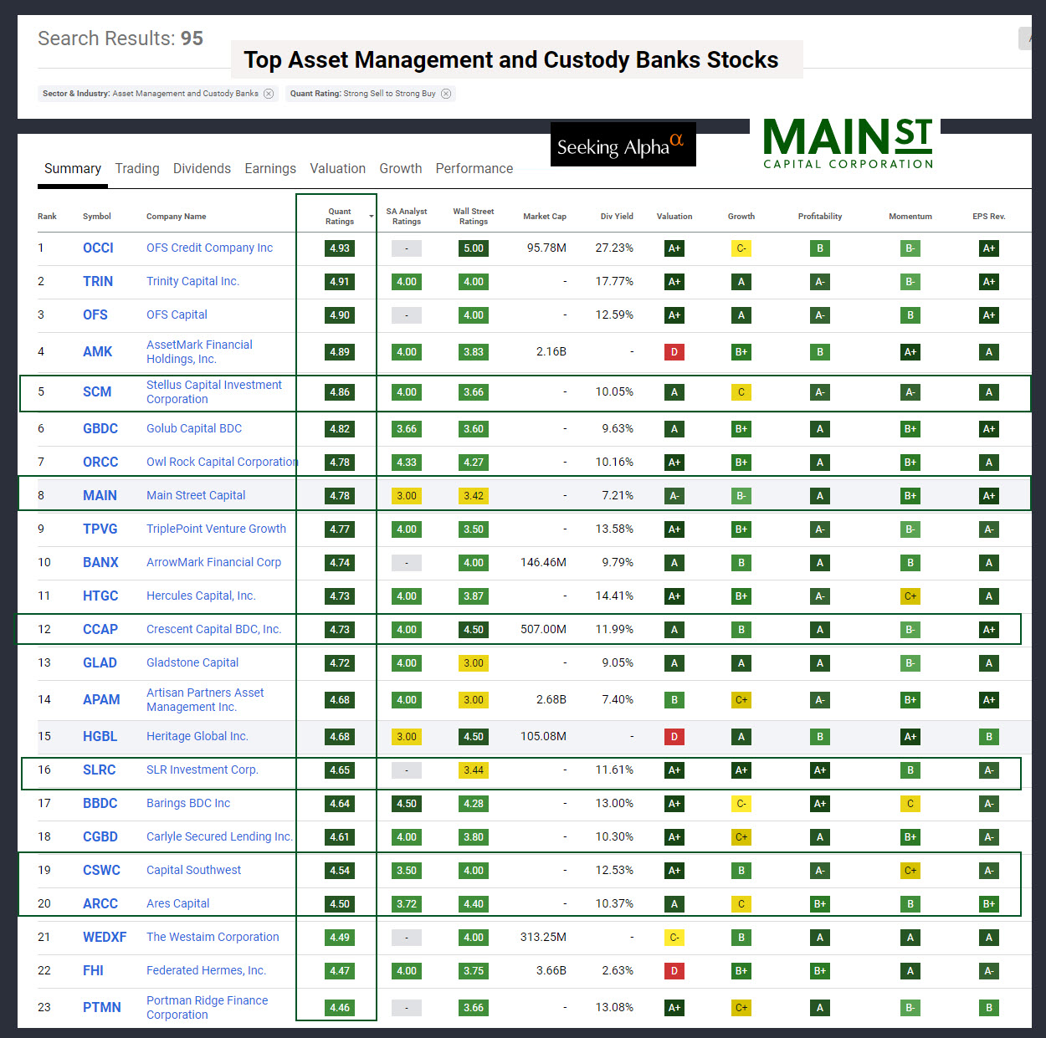Screen dimensions: 1046x1038
Task: Open the Golub Capital BDC link
Action: 193,428
